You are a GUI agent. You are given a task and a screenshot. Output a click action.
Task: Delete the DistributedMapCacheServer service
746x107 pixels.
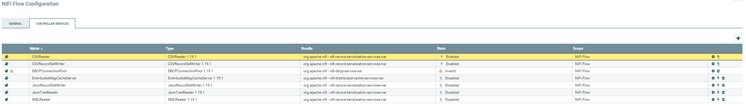coord(723,78)
